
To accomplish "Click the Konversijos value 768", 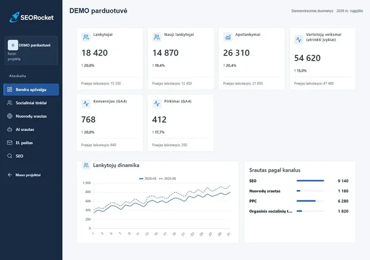I will click(x=88, y=120).
